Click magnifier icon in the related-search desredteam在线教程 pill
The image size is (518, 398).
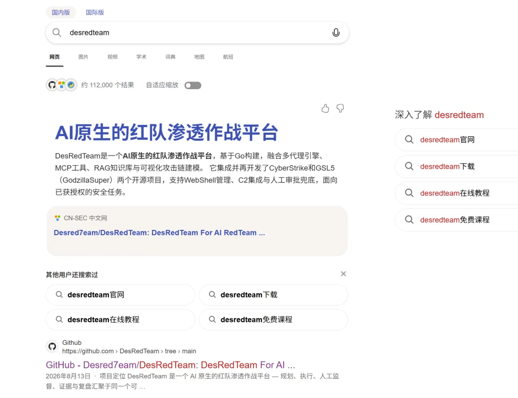(x=59, y=319)
